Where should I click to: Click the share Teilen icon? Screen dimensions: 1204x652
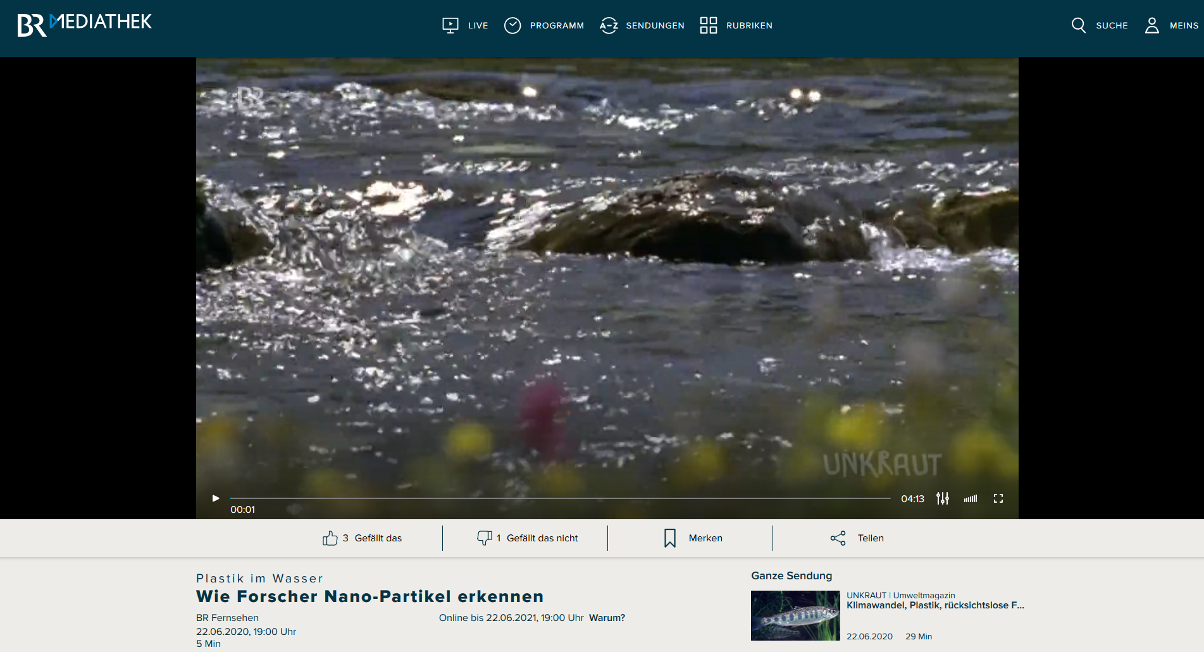[x=838, y=538]
